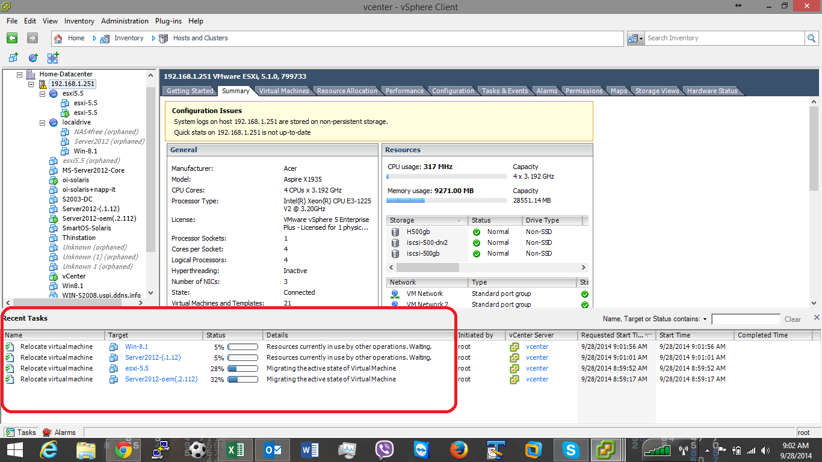Open Outlook from the taskbar
822x462 pixels.
273,449
